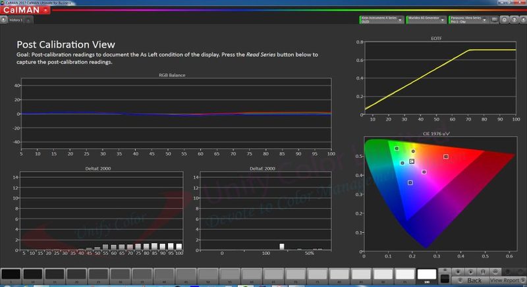This screenshot has width=527, height=287.
Task: Select the 100 percent white swatch
Action: pyautogui.click(x=427, y=274)
